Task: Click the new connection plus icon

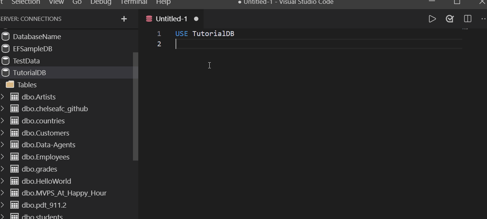Action: coord(124,18)
